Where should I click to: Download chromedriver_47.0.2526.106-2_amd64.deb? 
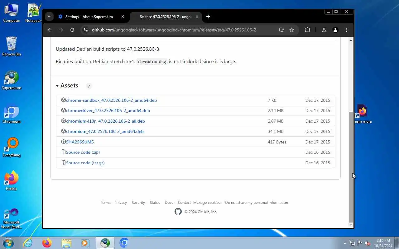point(108,110)
